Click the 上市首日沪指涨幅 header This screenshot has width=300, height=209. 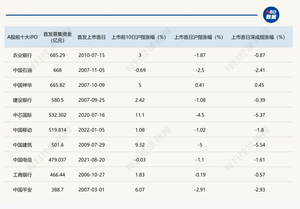199,37
